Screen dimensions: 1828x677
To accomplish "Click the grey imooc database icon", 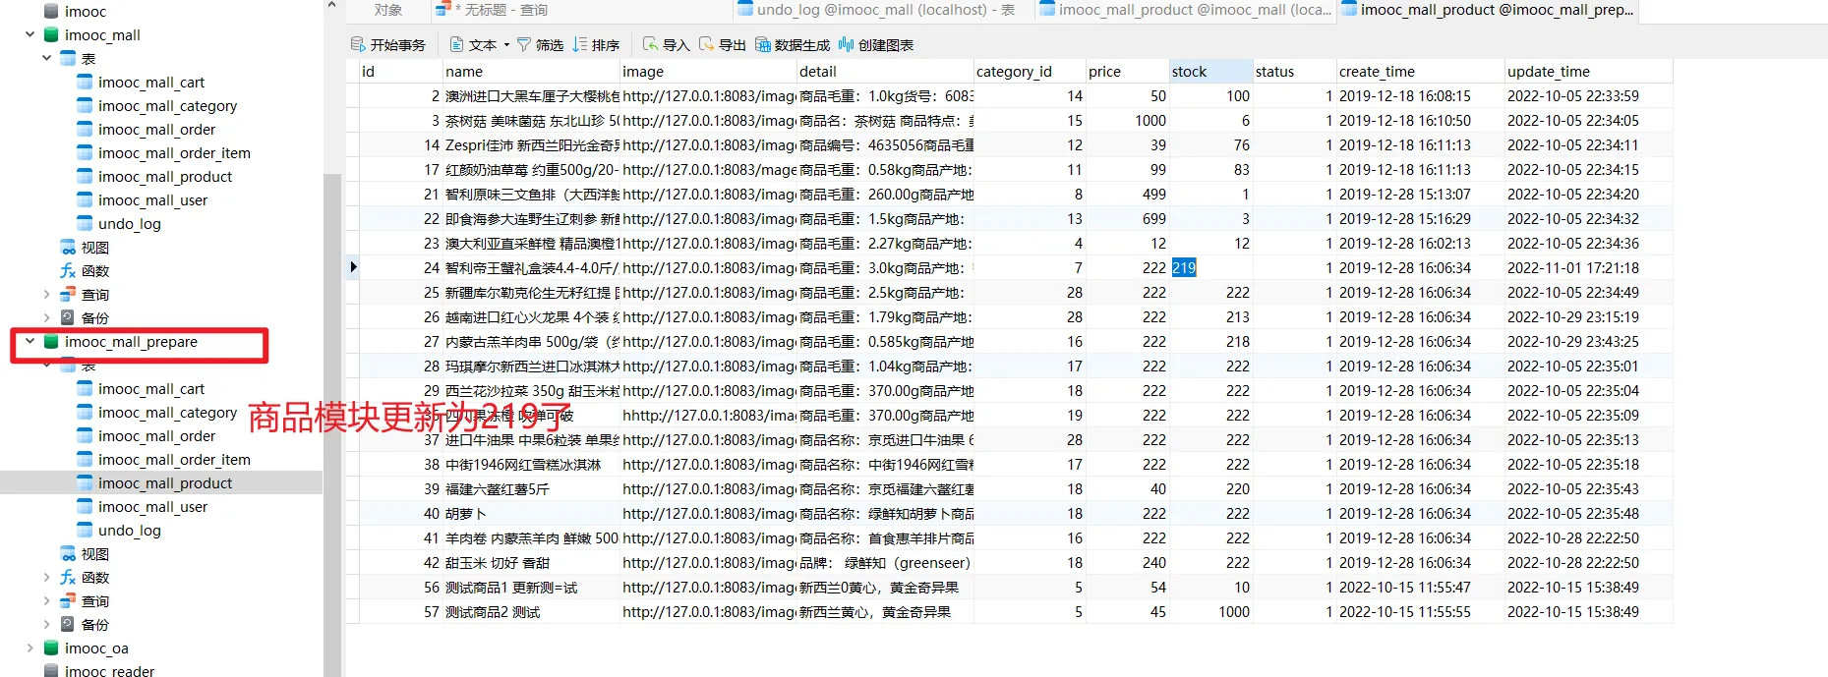I will point(51,12).
